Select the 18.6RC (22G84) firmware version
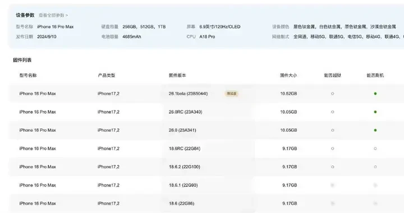This screenshot has height=213, width=404. point(185,149)
